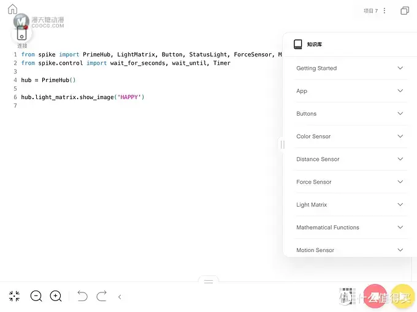Open the bottom console pull-up handle
The width and height of the screenshot is (417, 312).
(x=208, y=281)
